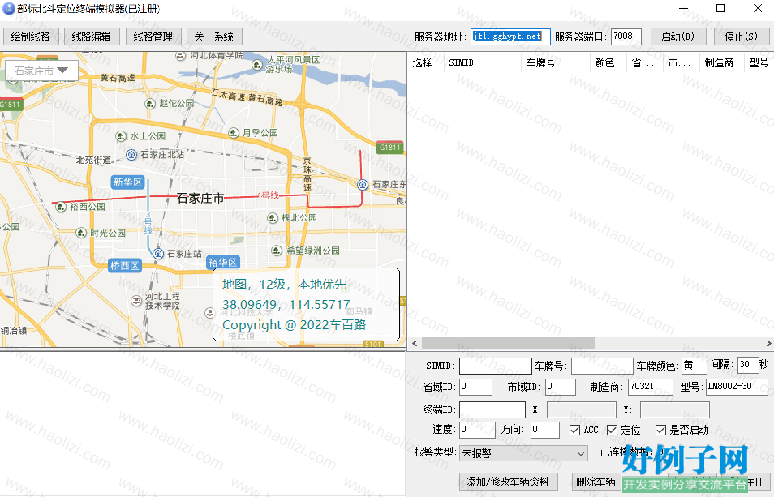The width and height of the screenshot is (774, 497).
Task: Click the 新华区 district marker
Action: pos(128,182)
